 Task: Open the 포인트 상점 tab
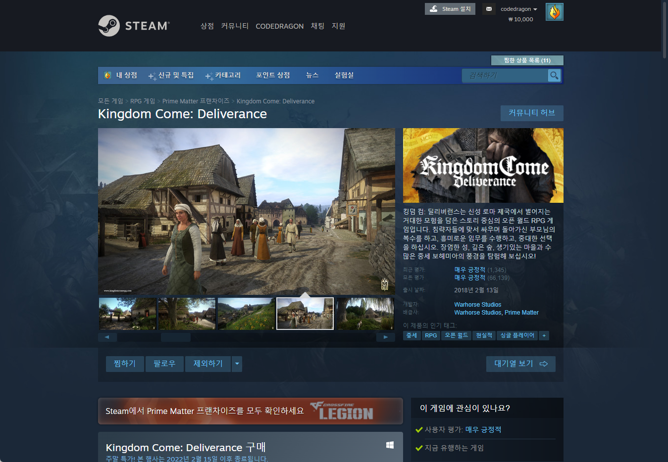pos(273,75)
